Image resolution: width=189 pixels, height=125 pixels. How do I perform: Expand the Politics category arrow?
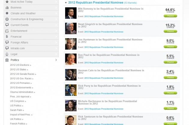(56, 60)
